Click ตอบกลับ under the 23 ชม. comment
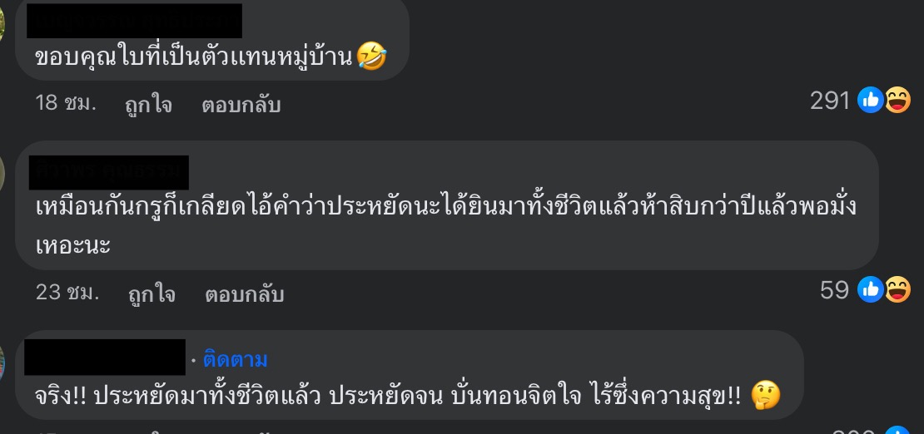Image resolution: width=924 pixels, height=434 pixels. 245,293
